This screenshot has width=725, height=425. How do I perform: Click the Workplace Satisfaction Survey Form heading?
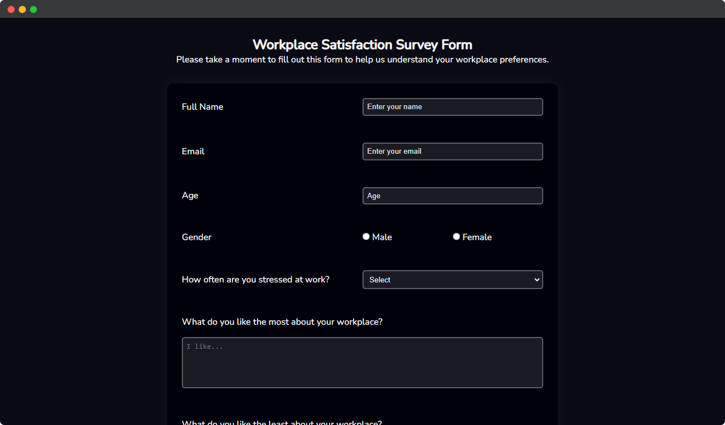(362, 45)
